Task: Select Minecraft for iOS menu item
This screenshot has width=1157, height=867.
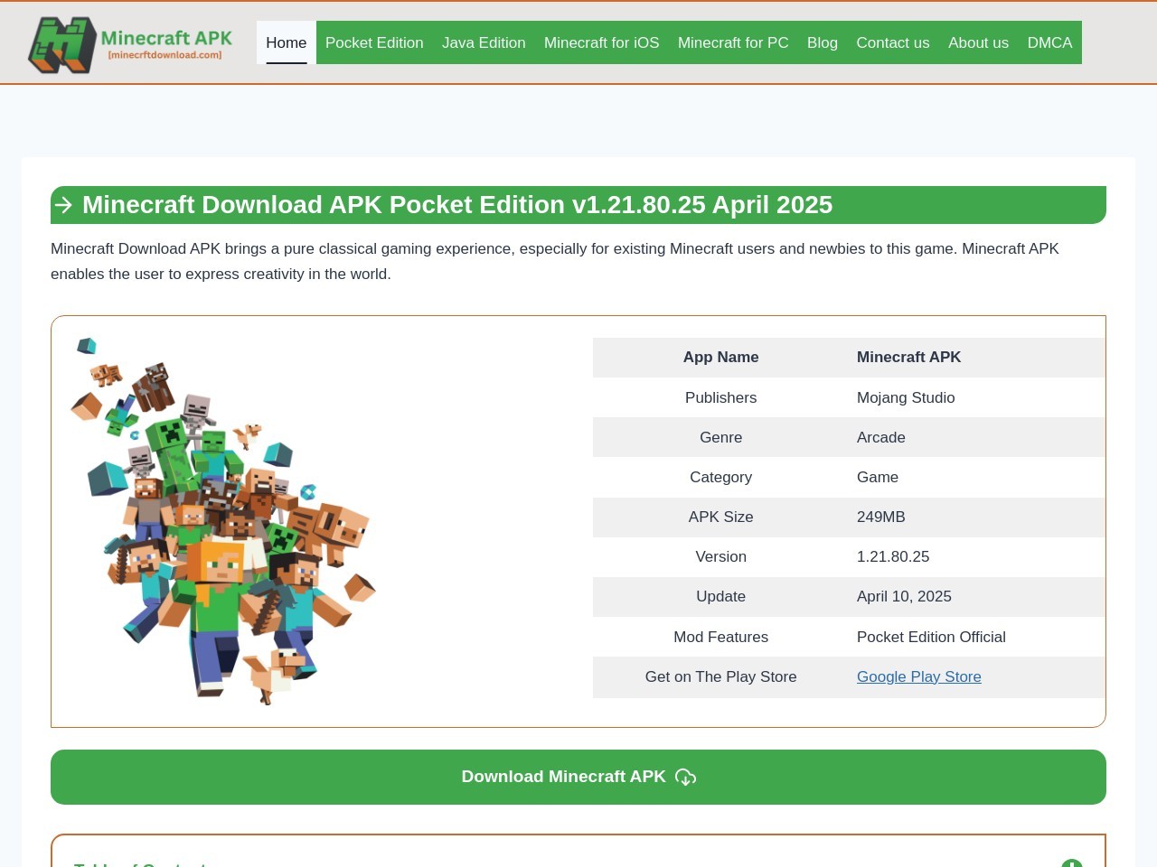Action: pos(602,42)
